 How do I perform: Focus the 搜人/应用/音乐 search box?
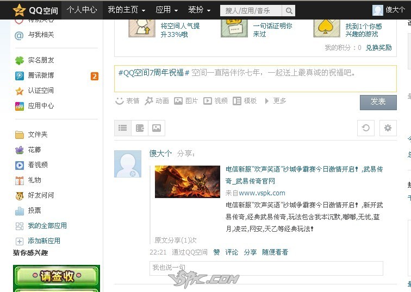[x=251, y=10]
